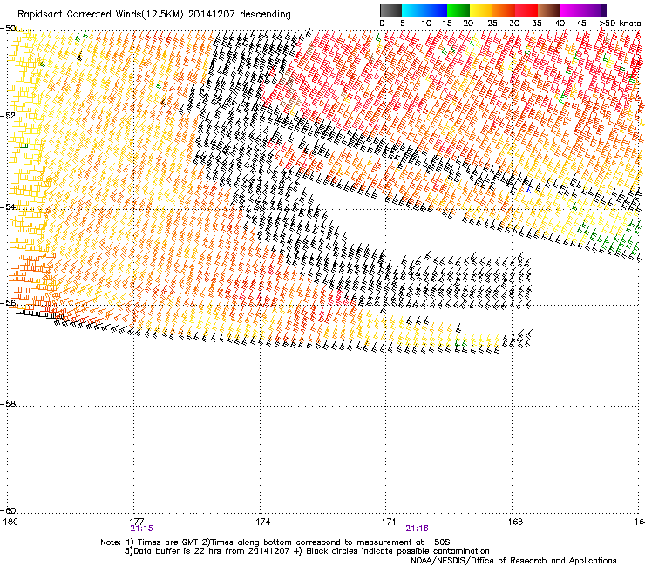
Task: Click the -174 longitude axis label
Action: click(260, 522)
